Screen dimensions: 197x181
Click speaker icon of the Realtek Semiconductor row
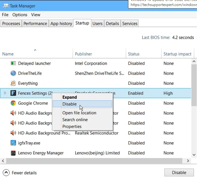point(13,133)
